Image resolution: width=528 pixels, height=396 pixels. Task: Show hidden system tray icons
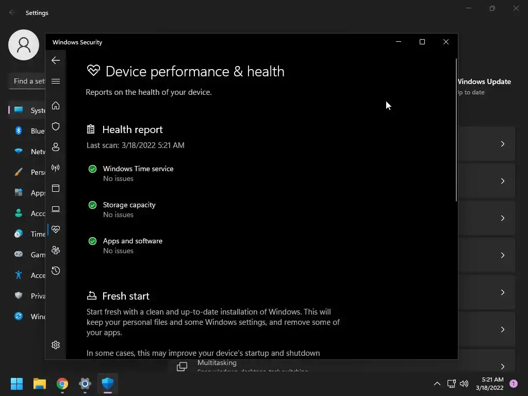(x=437, y=384)
